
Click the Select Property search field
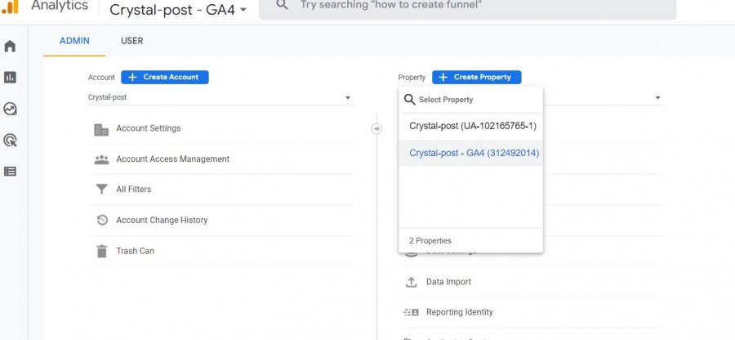[474, 100]
